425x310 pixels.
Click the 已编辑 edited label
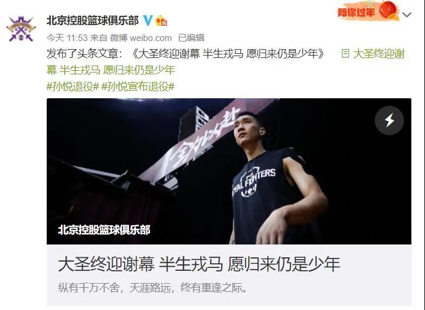[191, 38]
